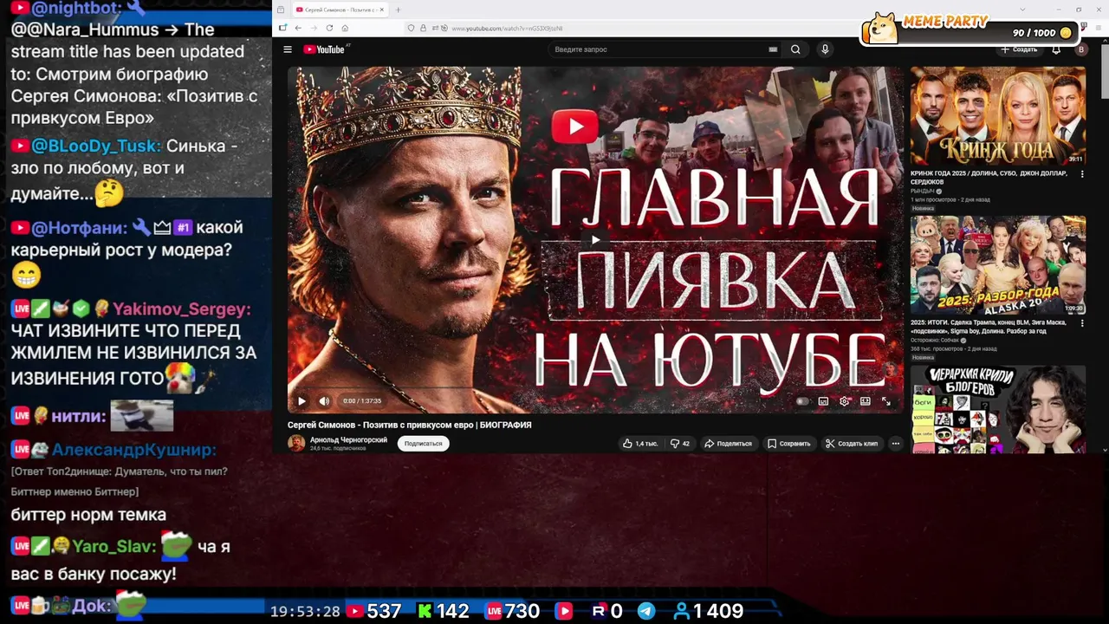Click the address bar padlock icon
The width and height of the screenshot is (1109, 624).
point(423,28)
